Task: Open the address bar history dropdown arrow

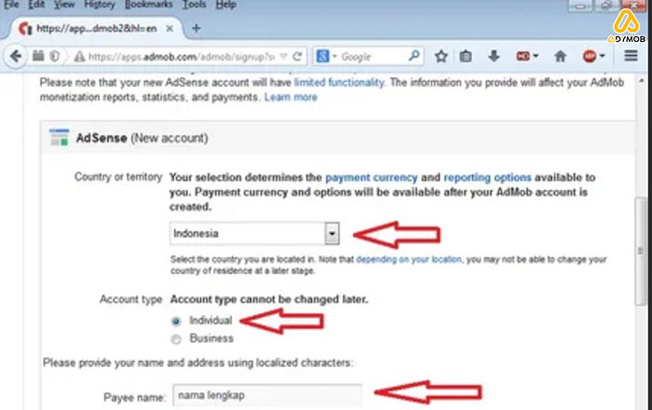Action: pos(283,56)
